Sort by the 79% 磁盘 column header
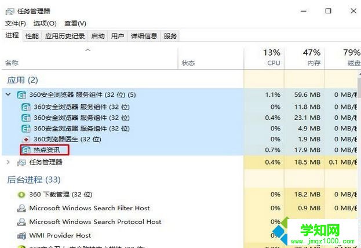 pos(342,58)
